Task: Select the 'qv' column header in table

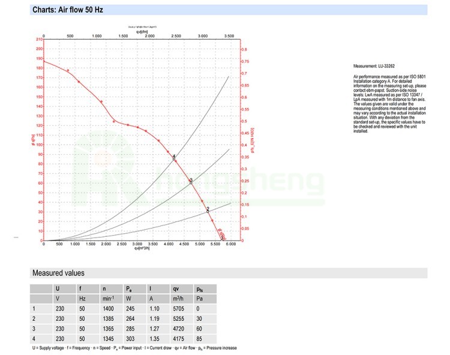Action: [176, 288]
